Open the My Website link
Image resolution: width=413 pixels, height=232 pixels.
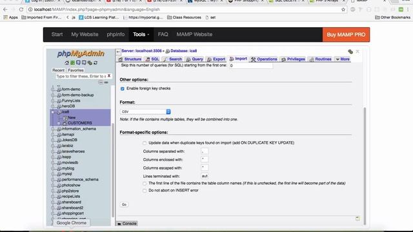point(85,34)
